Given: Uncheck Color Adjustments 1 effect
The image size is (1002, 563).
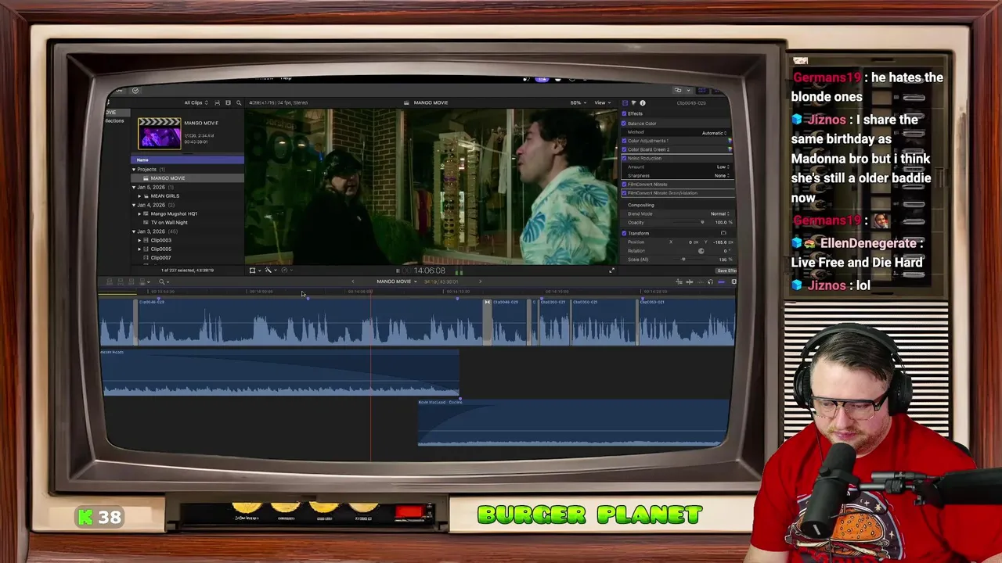Looking at the screenshot, I should click(x=624, y=141).
